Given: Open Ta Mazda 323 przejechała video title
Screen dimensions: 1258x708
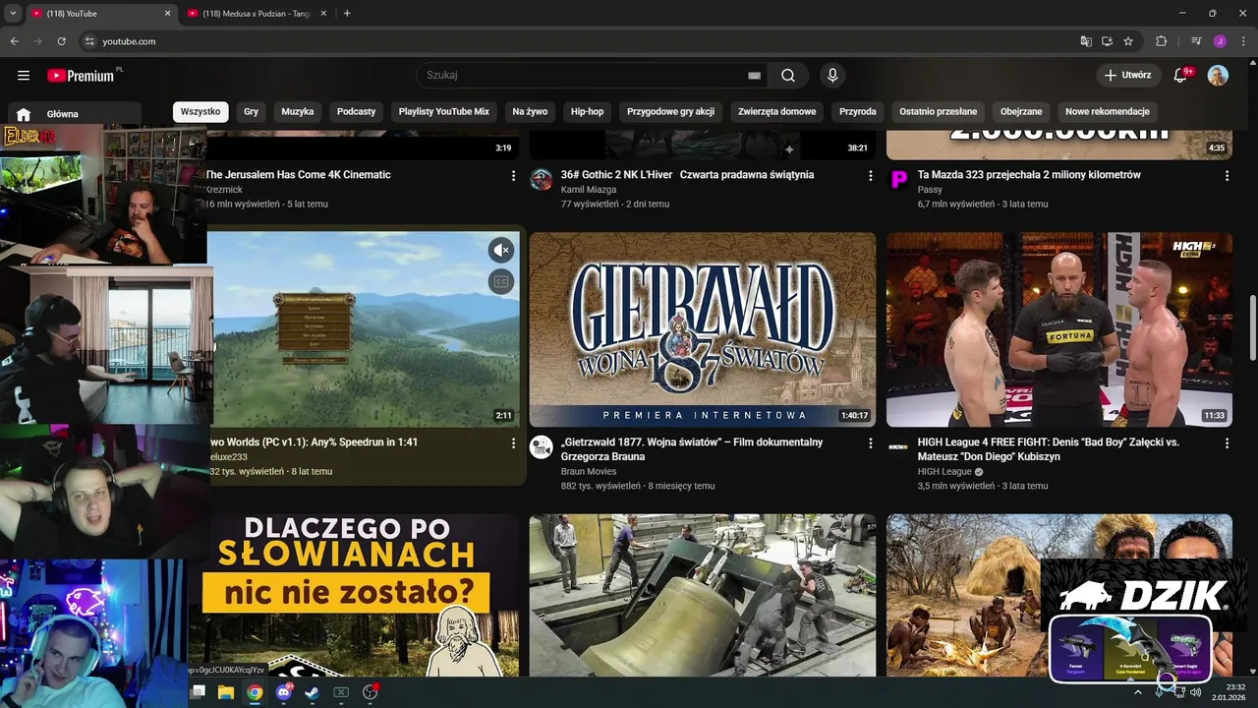Looking at the screenshot, I should pyautogui.click(x=1029, y=175).
